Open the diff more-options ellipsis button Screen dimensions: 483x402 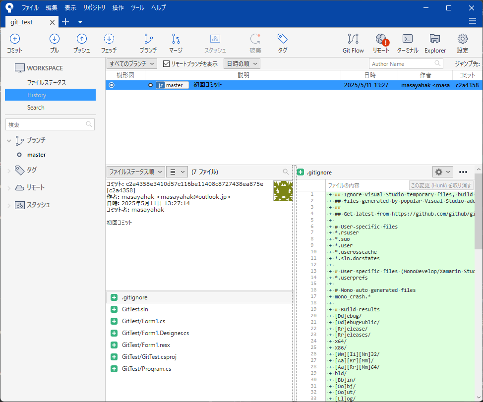click(463, 172)
